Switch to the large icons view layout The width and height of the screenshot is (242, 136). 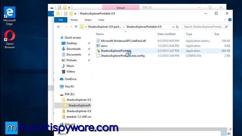click(229, 133)
